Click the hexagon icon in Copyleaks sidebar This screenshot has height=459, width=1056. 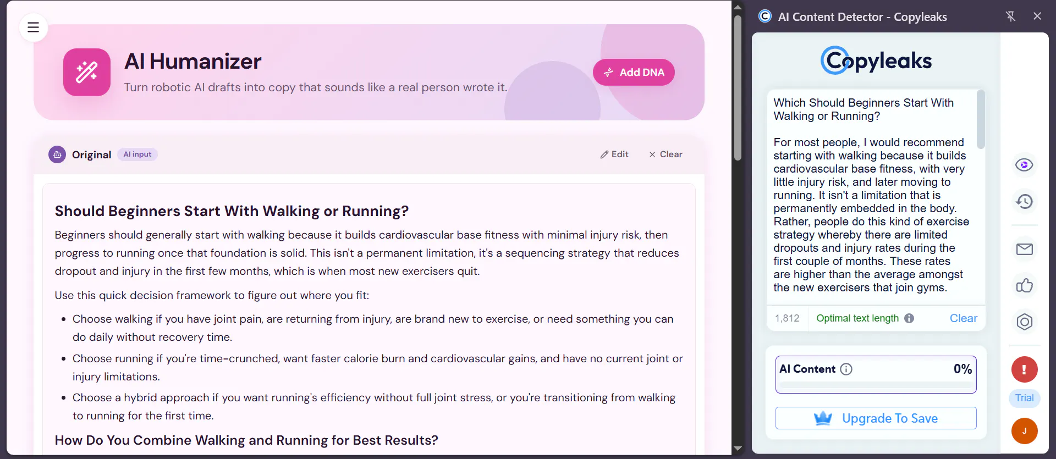tap(1024, 322)
